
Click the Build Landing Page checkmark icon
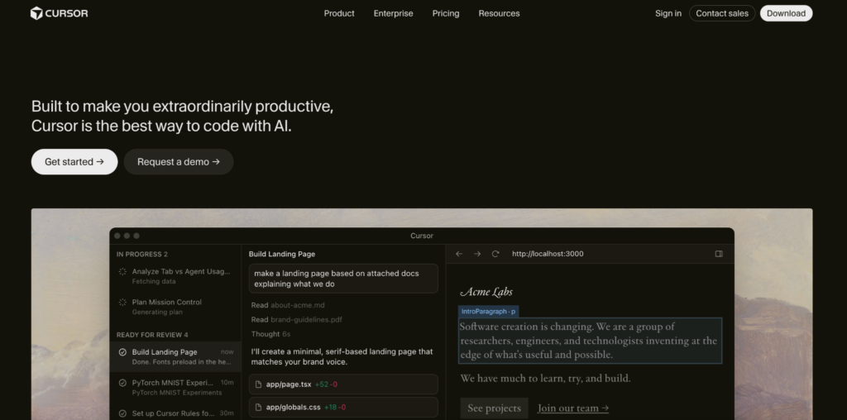(122, 352)
